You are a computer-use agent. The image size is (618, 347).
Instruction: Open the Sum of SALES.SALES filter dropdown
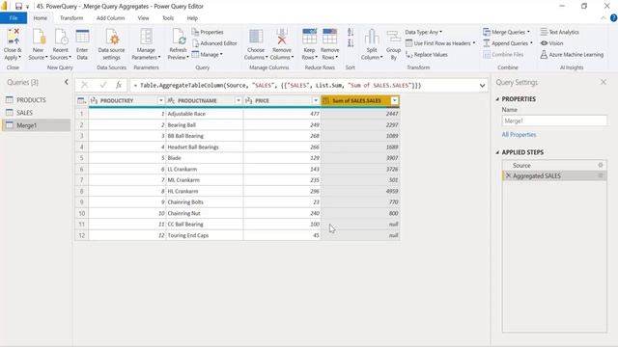click(395, 100)
